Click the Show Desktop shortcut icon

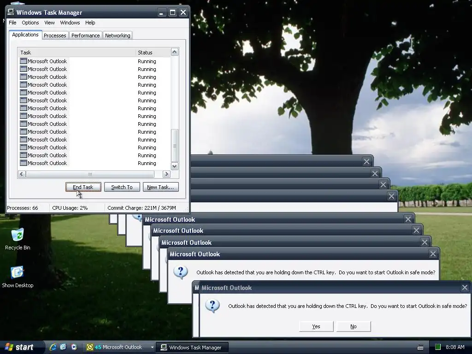click(17, 272)
